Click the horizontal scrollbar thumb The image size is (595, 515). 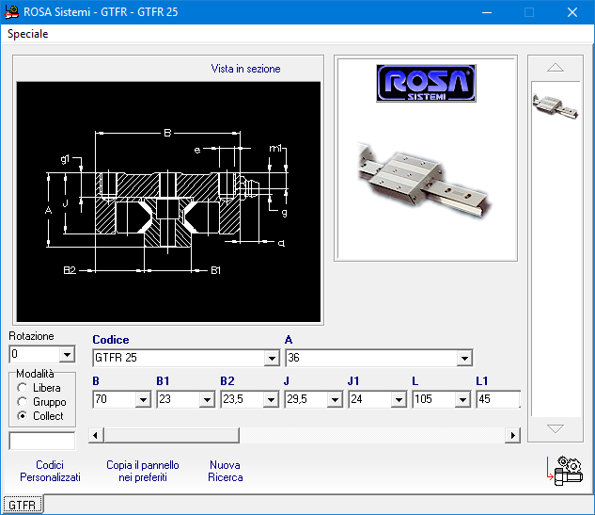point(172,435)
